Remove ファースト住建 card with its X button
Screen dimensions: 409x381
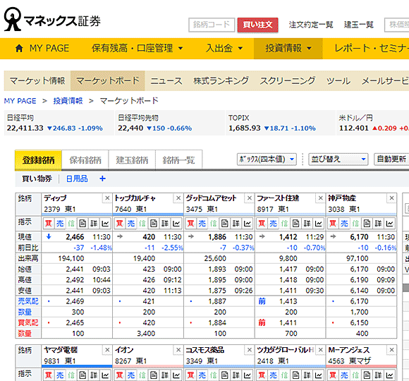(x=321, y=198)
